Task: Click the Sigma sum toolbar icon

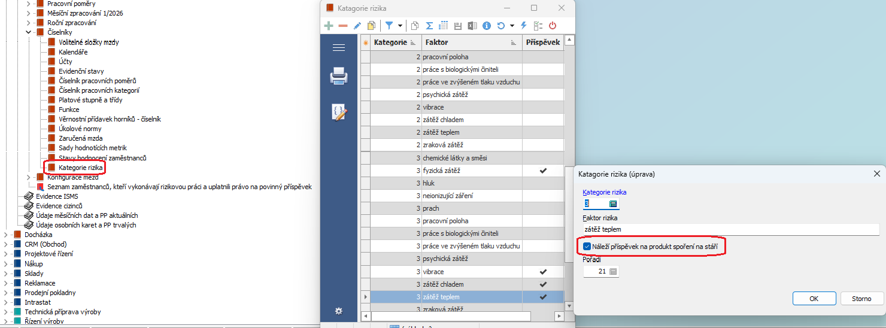Action: coord(429,26)
